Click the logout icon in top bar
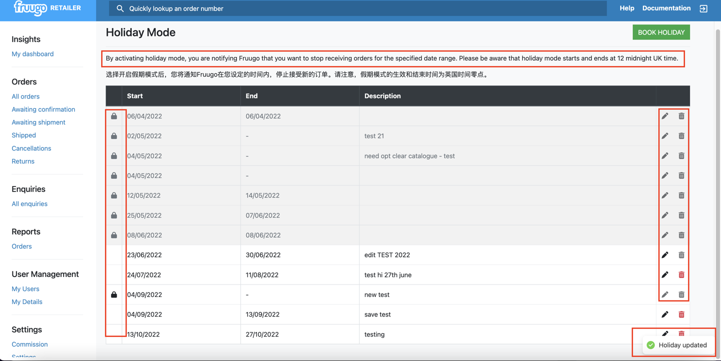 (703, 8)
